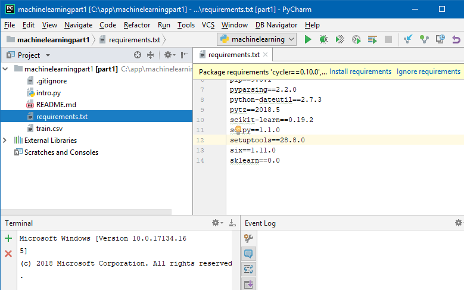Viewport: 464px width, 290px height.
Task: Toggle soft wraps icon in Event Log
Action: point(248,269)
